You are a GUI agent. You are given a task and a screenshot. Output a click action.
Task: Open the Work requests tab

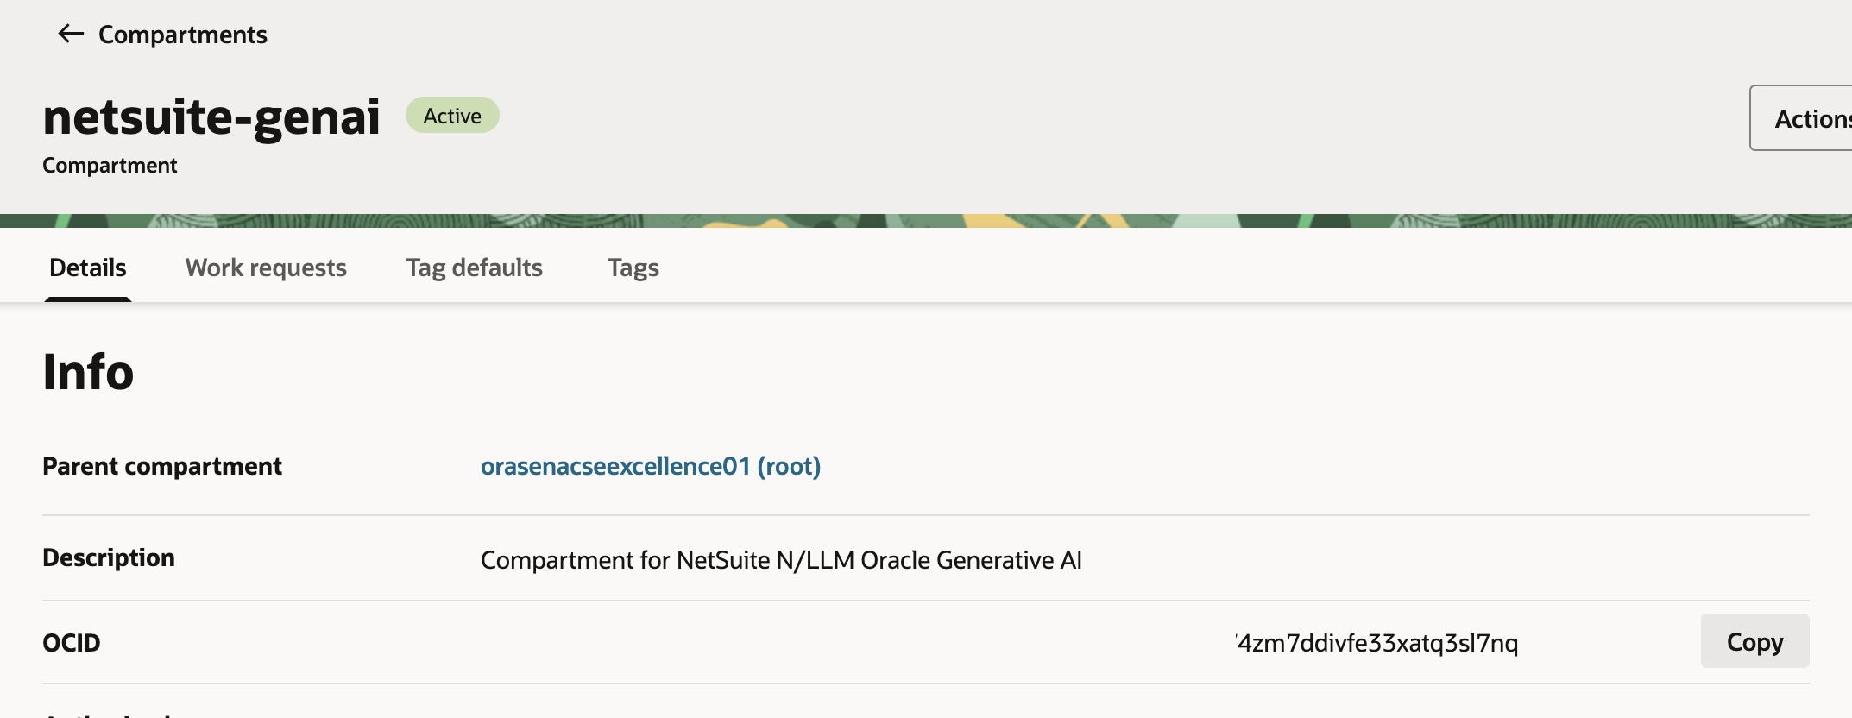tap(266, 268)
